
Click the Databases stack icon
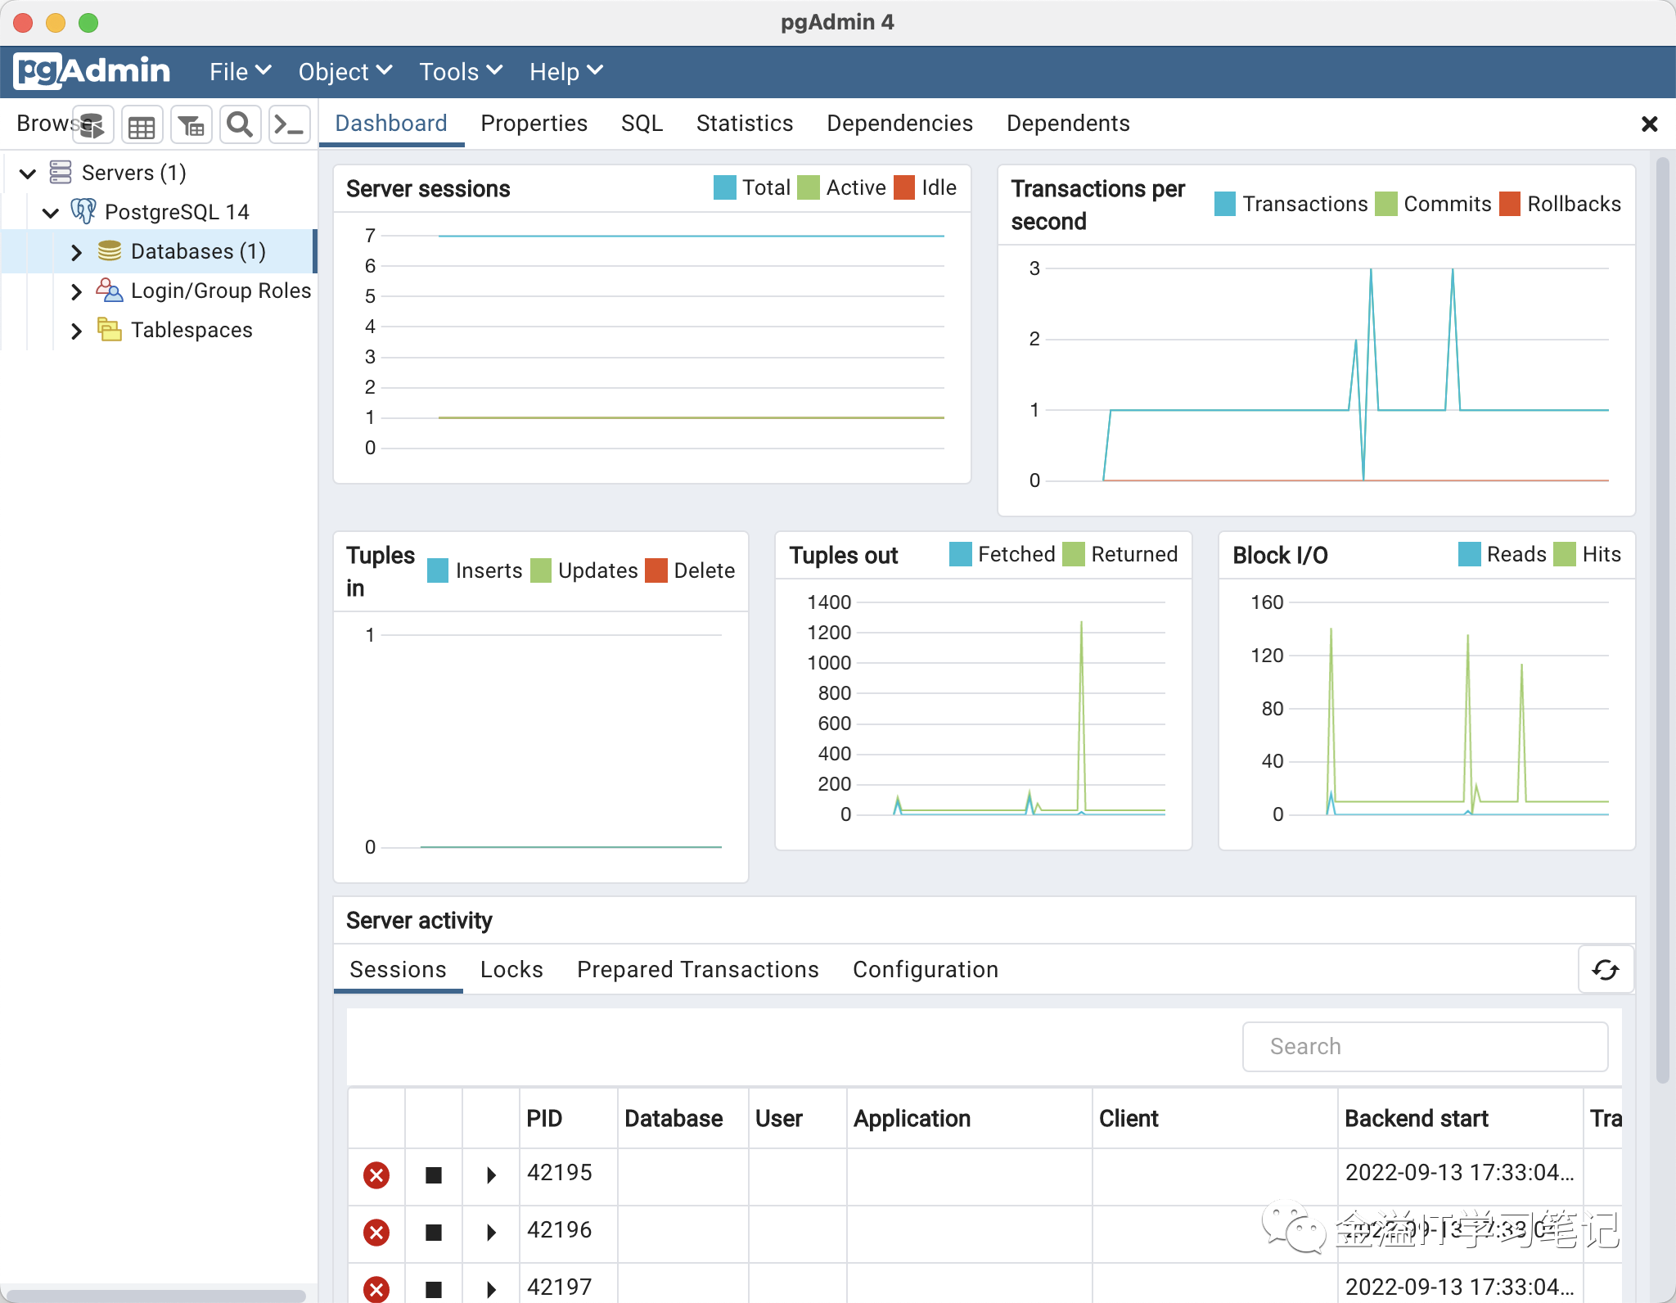(109, 250)
